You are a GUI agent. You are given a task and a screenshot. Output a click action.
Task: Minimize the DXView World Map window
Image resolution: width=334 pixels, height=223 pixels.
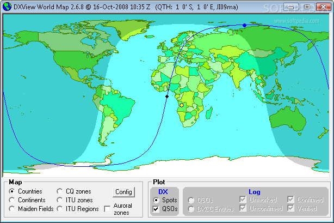point(291,7)
